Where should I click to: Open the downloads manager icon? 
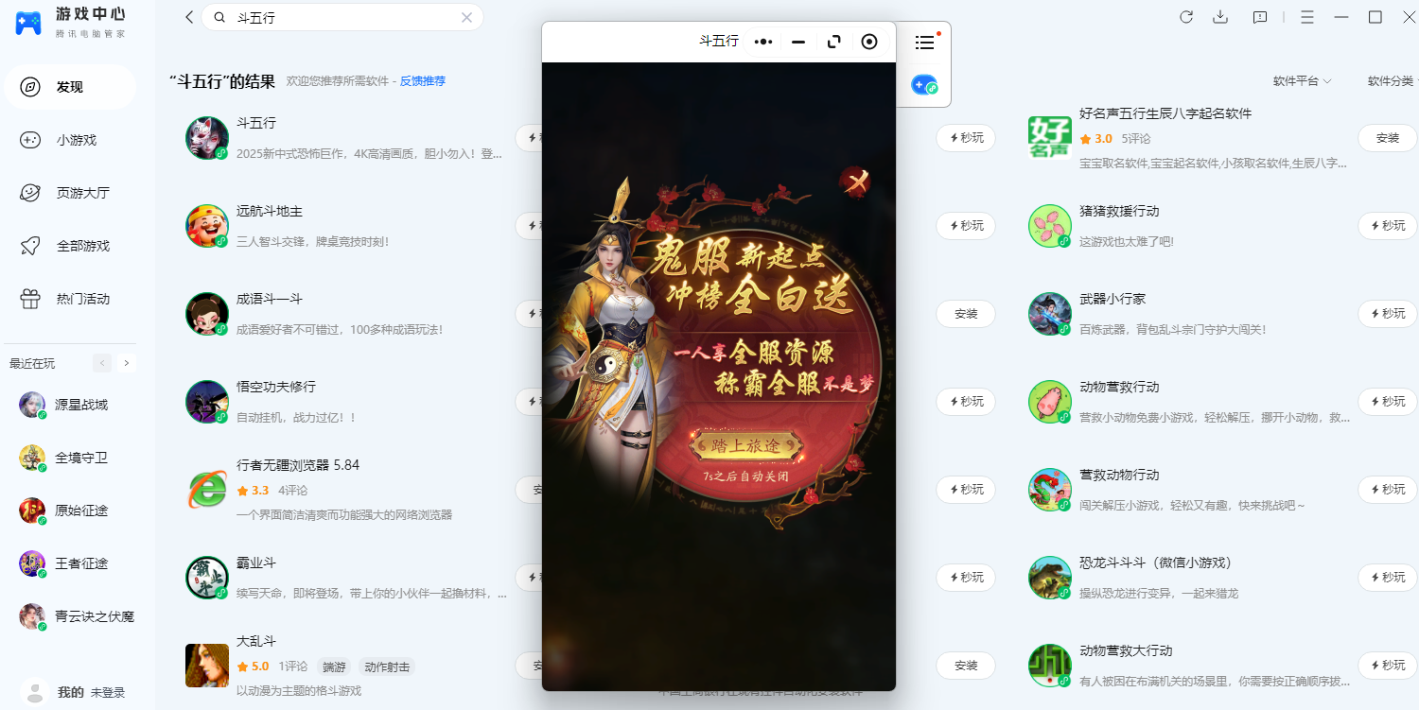tap(1220, 17)
